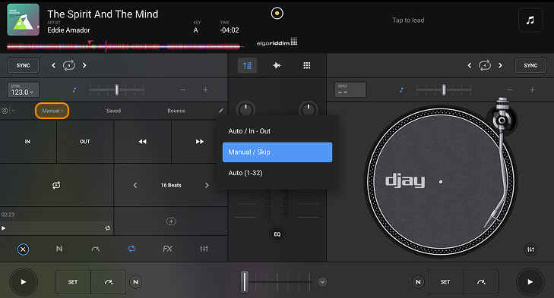Switch to the Saved loops tab
Screen dimensions: 554x298
tap(113, 111)
